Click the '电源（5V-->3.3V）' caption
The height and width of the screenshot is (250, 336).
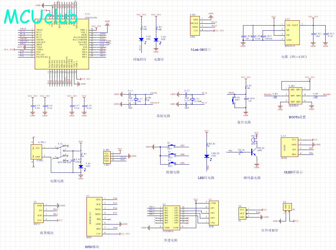pos(294,57)
